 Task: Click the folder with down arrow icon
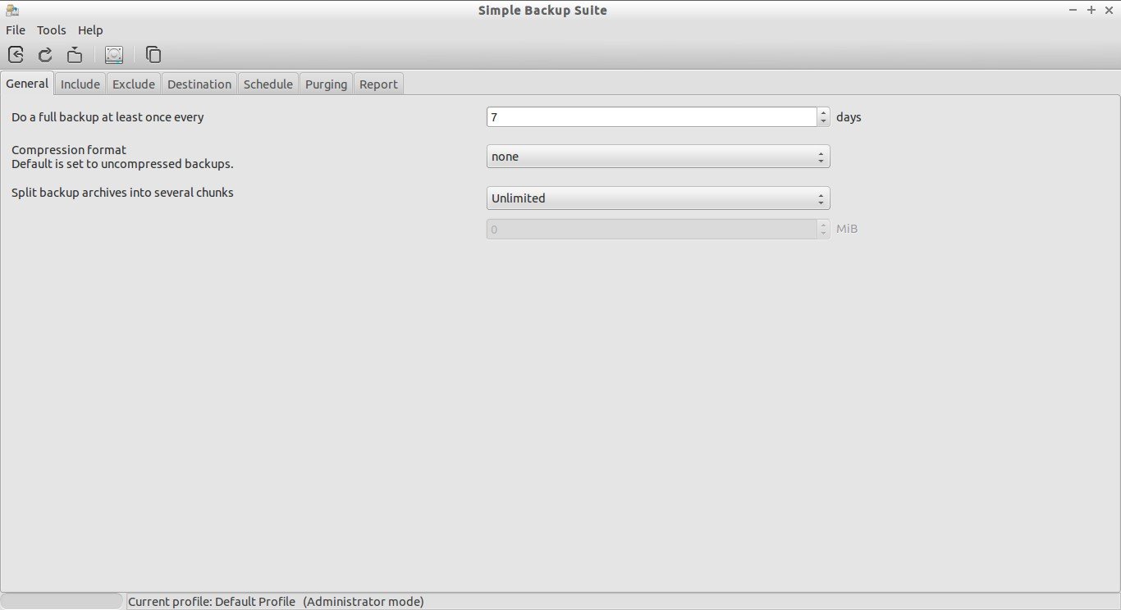pos(75,55)
